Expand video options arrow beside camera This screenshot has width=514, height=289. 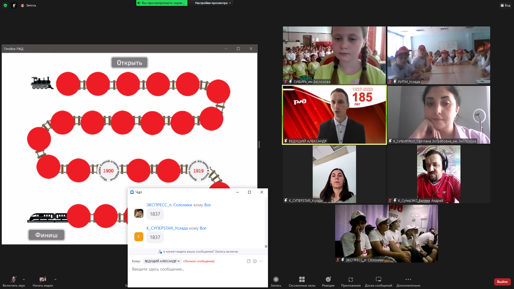55,279
